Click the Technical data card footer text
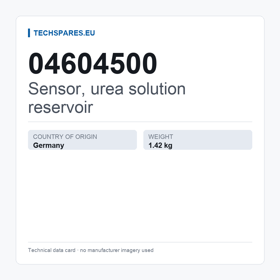This screenshot has height=280, width=280. click(52, 250)
